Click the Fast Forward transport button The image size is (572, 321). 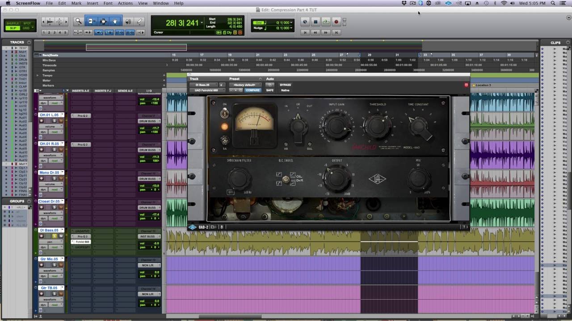pos(326,33)
